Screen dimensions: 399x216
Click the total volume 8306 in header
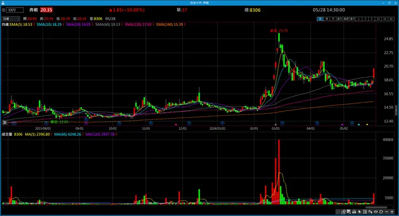point(255,10)
